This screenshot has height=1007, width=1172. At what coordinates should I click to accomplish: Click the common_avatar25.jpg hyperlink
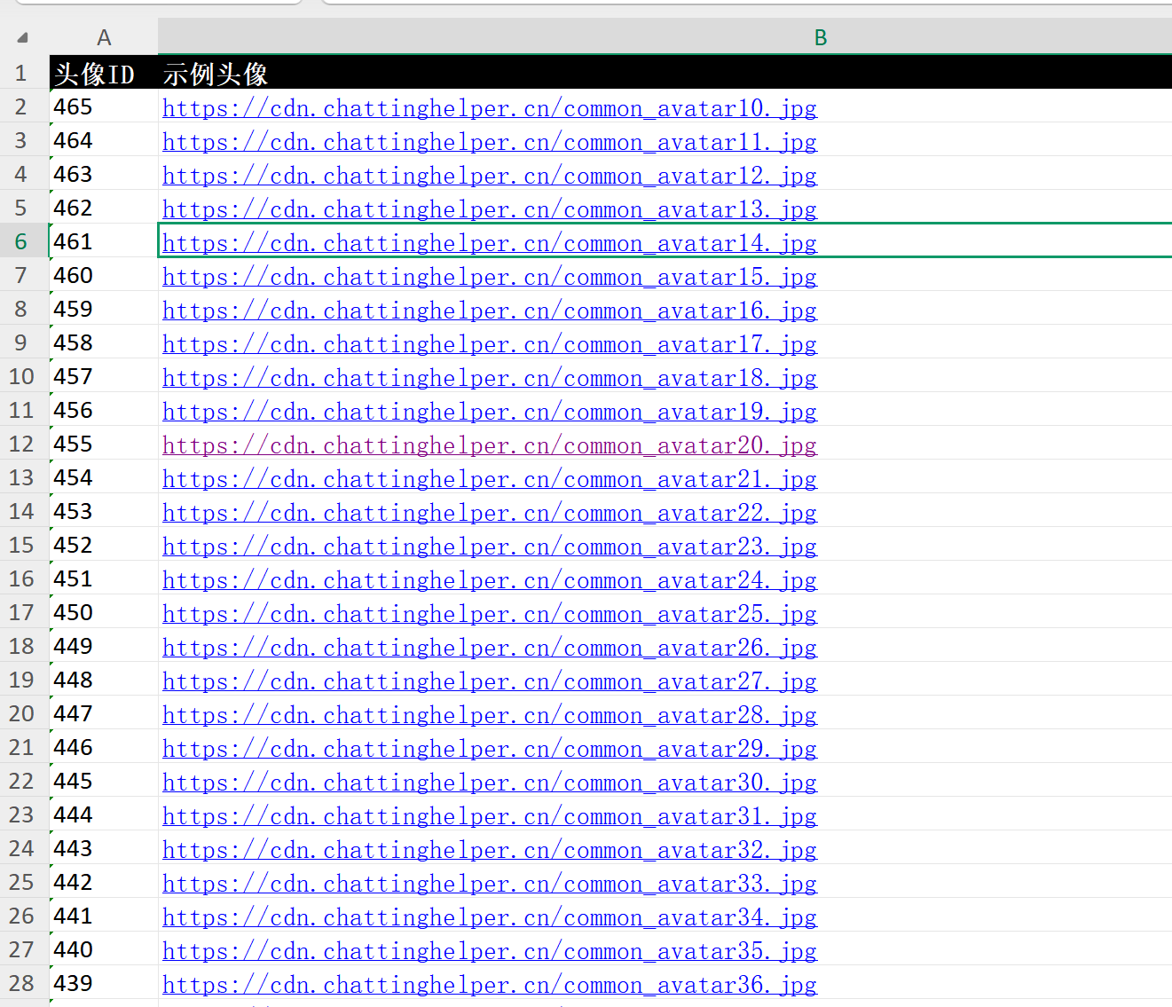coord(489,614)
